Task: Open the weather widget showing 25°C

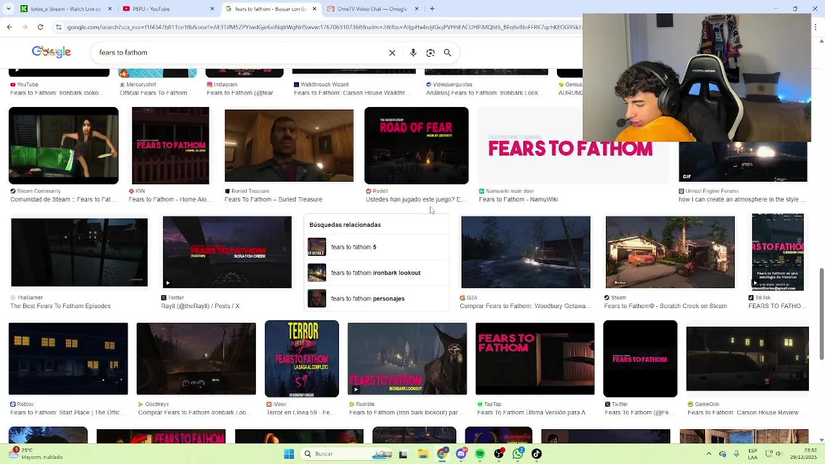Action: (39, 454)
